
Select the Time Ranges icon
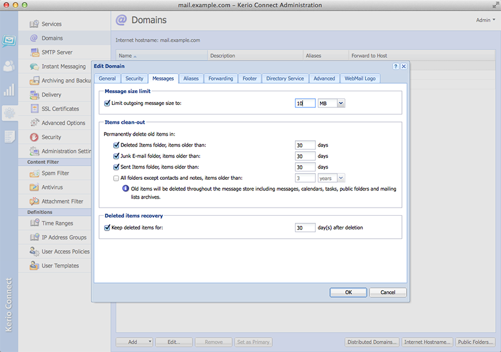pos(34,223)
